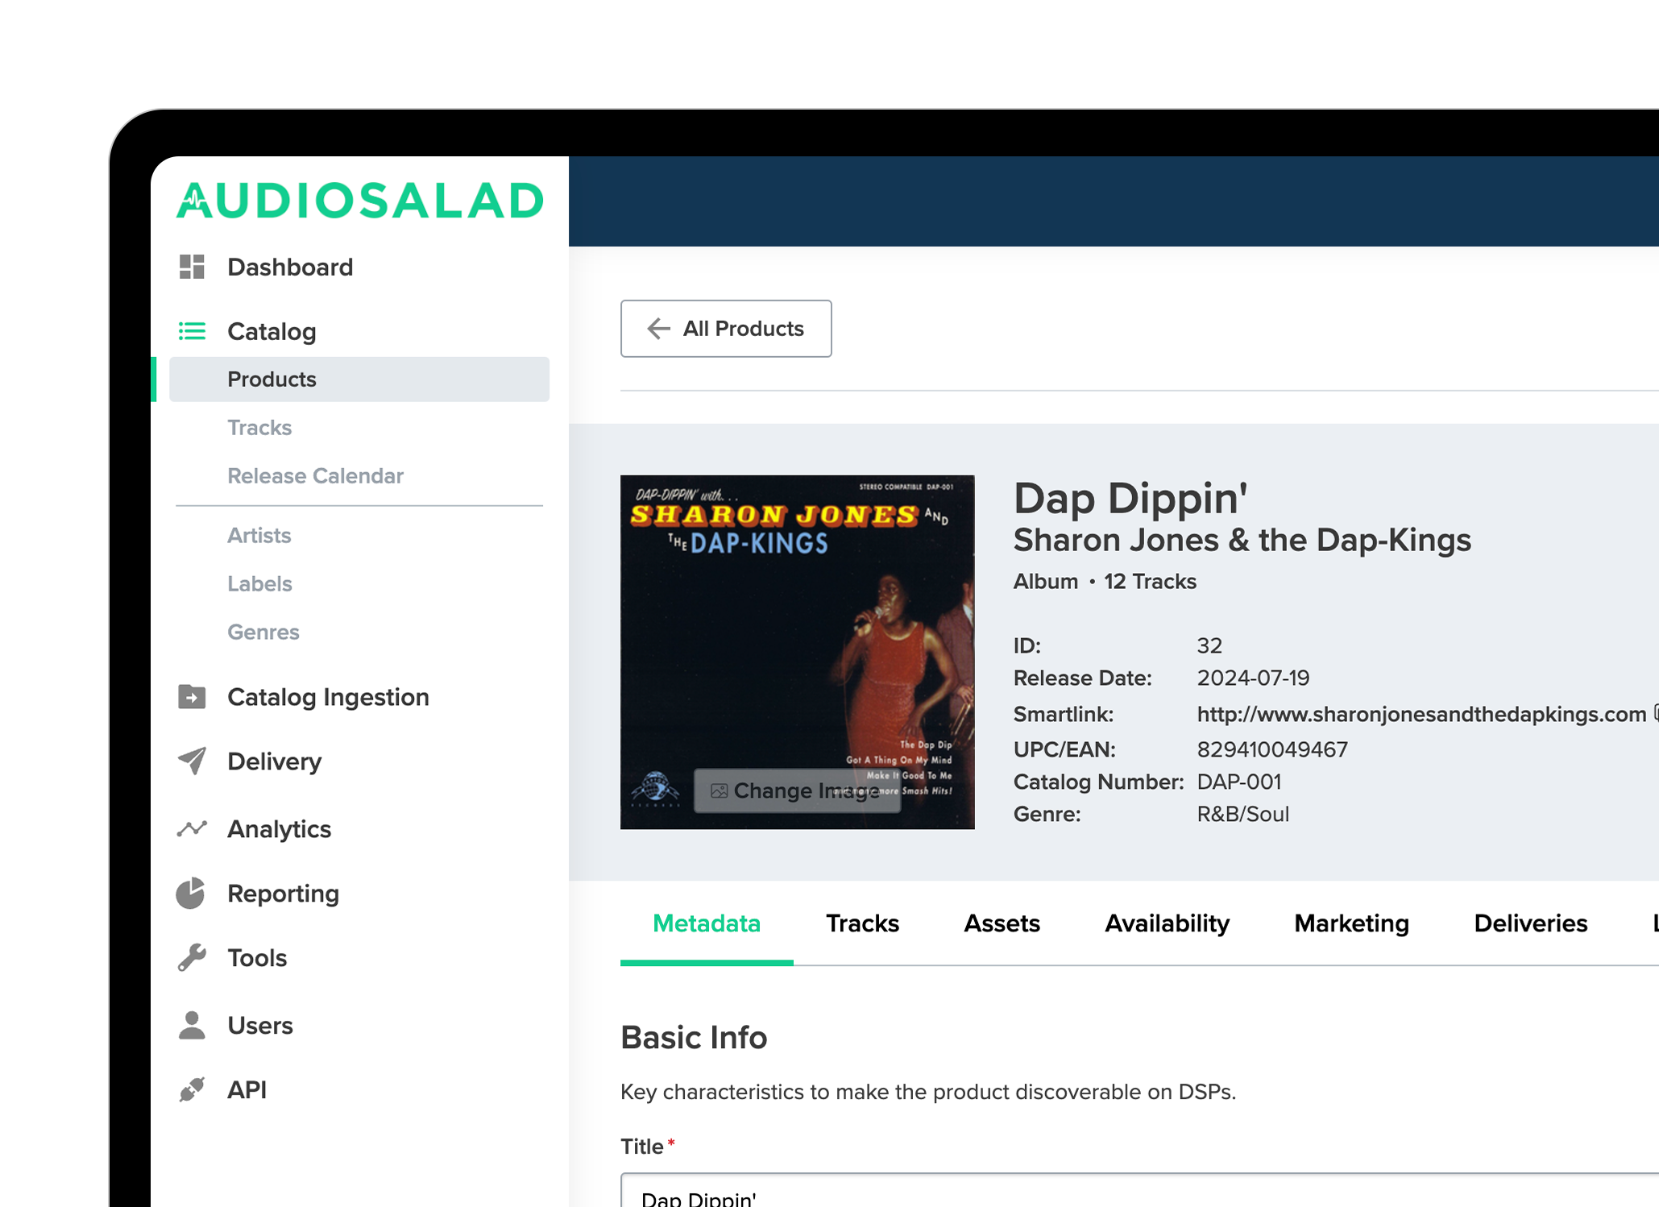The width and height of the screenshot is (1659, 1207).
Task: Switch to the Tracks tab
Action: pos(861,923)
